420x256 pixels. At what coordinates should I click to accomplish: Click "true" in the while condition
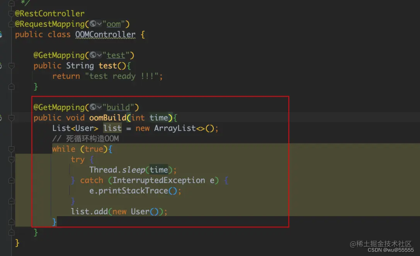click(94, 149)
